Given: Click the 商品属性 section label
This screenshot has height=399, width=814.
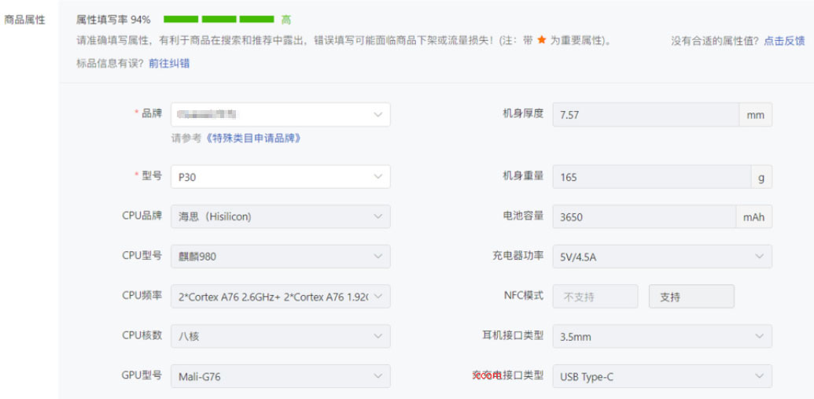Looking at the screenshot, I should coord(24,20).
